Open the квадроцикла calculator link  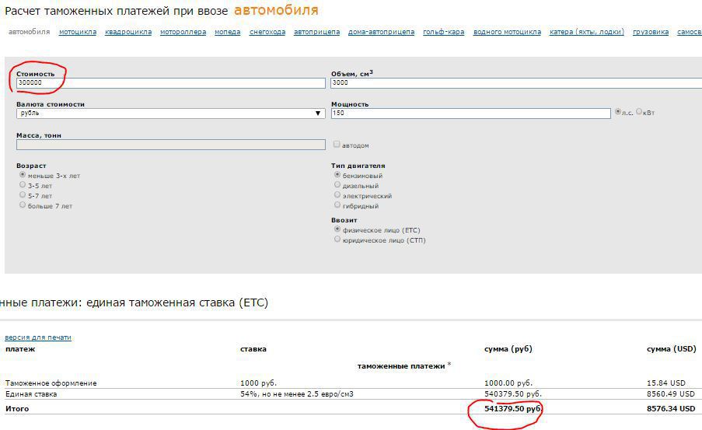(x=128, y=33)
